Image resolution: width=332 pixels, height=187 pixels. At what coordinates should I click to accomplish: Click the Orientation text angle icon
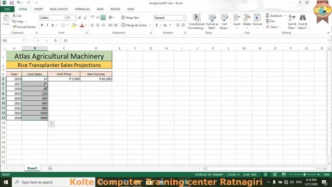pos(110,18)
